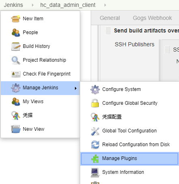The height and width of the screenshot is (184, 179).
Task: Click the green Manage Plugins puzzle icon
Action: pos(95,158)
